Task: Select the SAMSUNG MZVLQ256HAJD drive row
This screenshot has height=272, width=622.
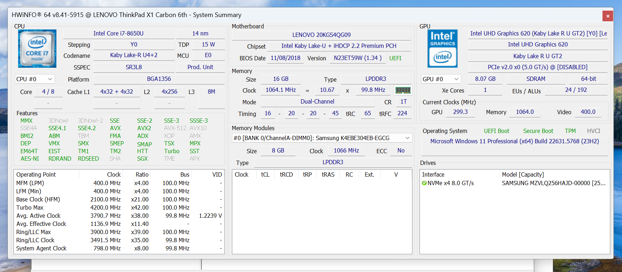Action: [515, 183]
